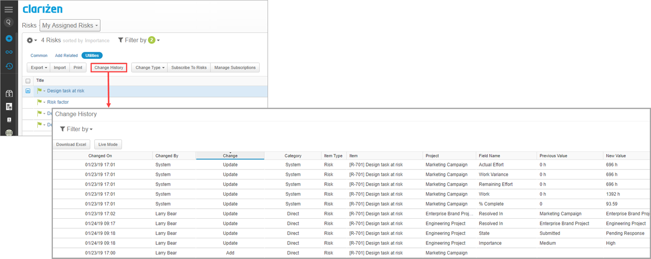Sort by the Changed On column header

(100, 156)
